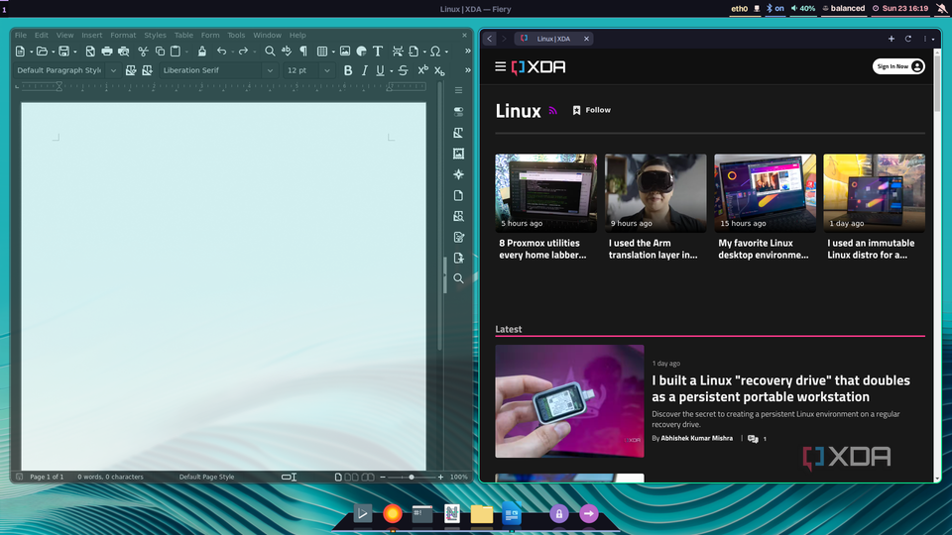Expand the Default Paragraph Style dropdown
Image resolution: width=952 pixels, height=535 pixels.
click(x=113, y=70)
